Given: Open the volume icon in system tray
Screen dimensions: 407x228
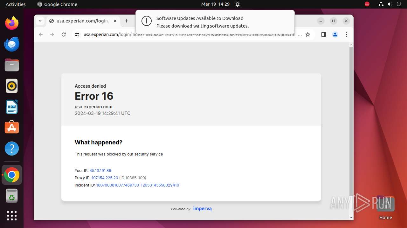Looking at the screenshot, I should point(390,4).
